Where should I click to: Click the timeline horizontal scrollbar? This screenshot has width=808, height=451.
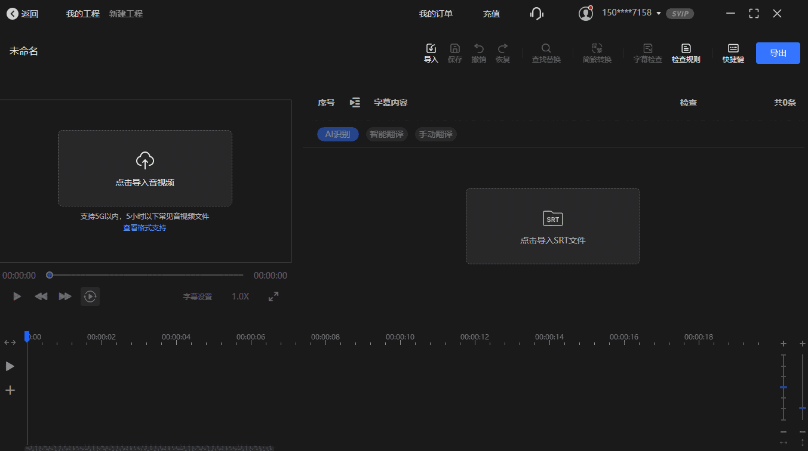(x=149, y=448)
